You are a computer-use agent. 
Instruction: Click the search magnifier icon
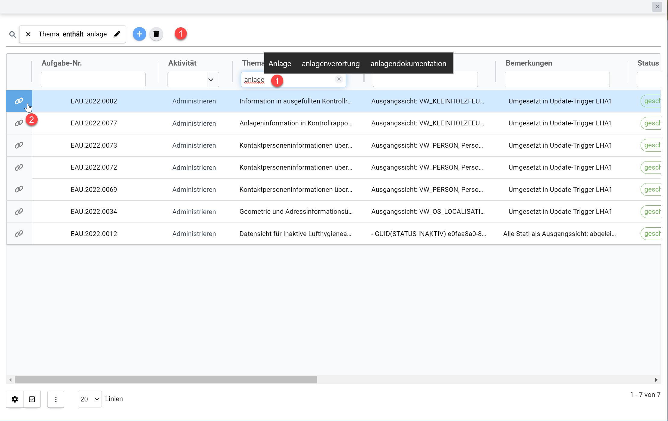12,35
